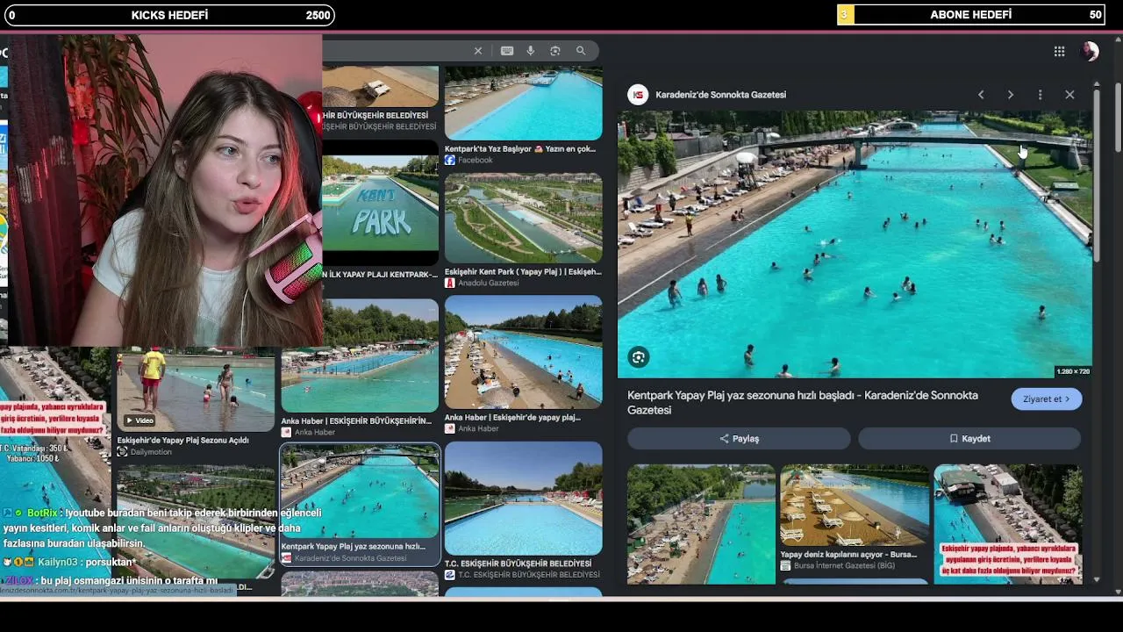This screenshot has height=632, width=1123.
Task: Open the Dailymotion video thumbnail with lifeguard
Action: click(x=196, y=389)
